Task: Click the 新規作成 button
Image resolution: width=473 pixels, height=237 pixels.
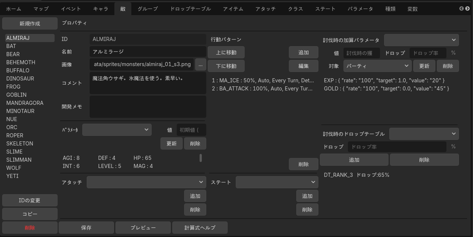Action: tap(30, 24)
